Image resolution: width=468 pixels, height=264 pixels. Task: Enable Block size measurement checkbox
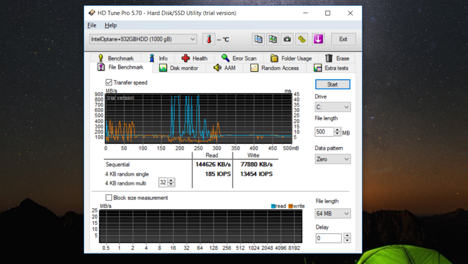(109, 198)
